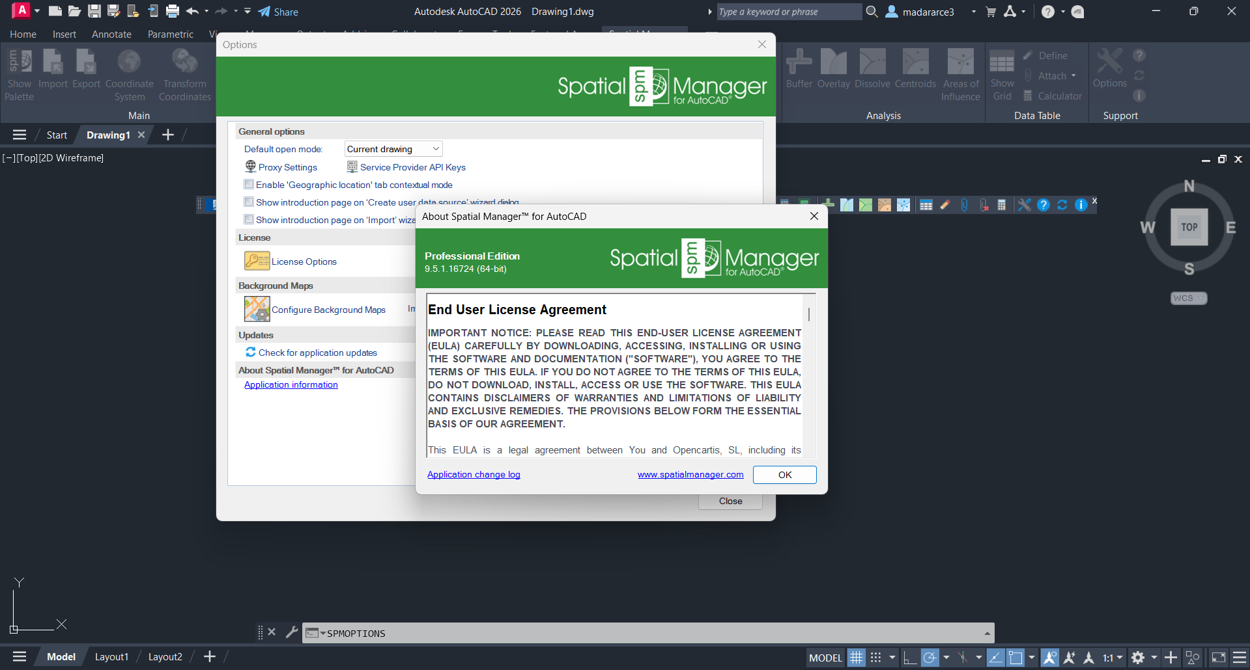The width and height of the screenshot is (1250, 670).
Task: Toggle object snap tracking in status bar
Action: (995, 658)
